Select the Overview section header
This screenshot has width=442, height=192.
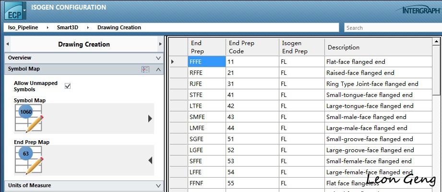[x=84, y=58]
